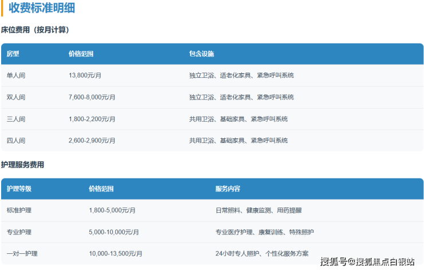
Task: Click the 13,800元/月 price cell
Action: 88,75
